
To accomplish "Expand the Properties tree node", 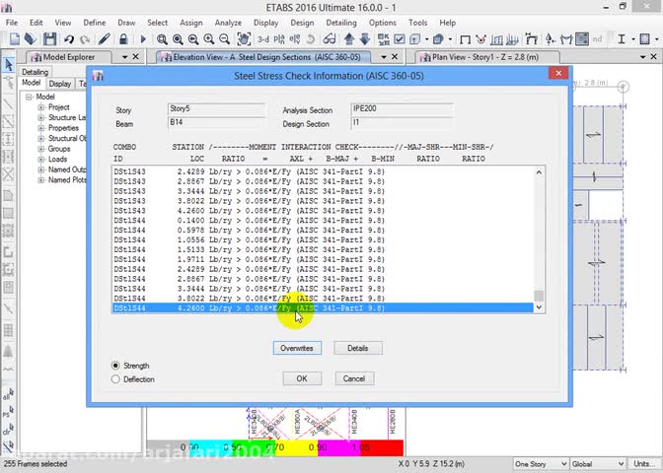I will 41,128.
